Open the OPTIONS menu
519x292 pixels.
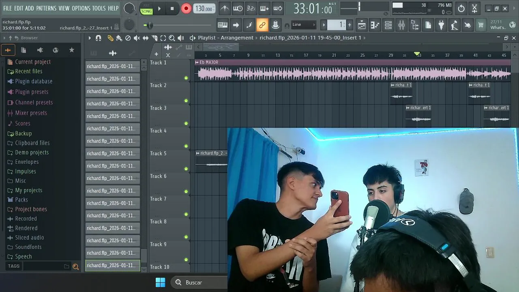(x=81, y=8)
